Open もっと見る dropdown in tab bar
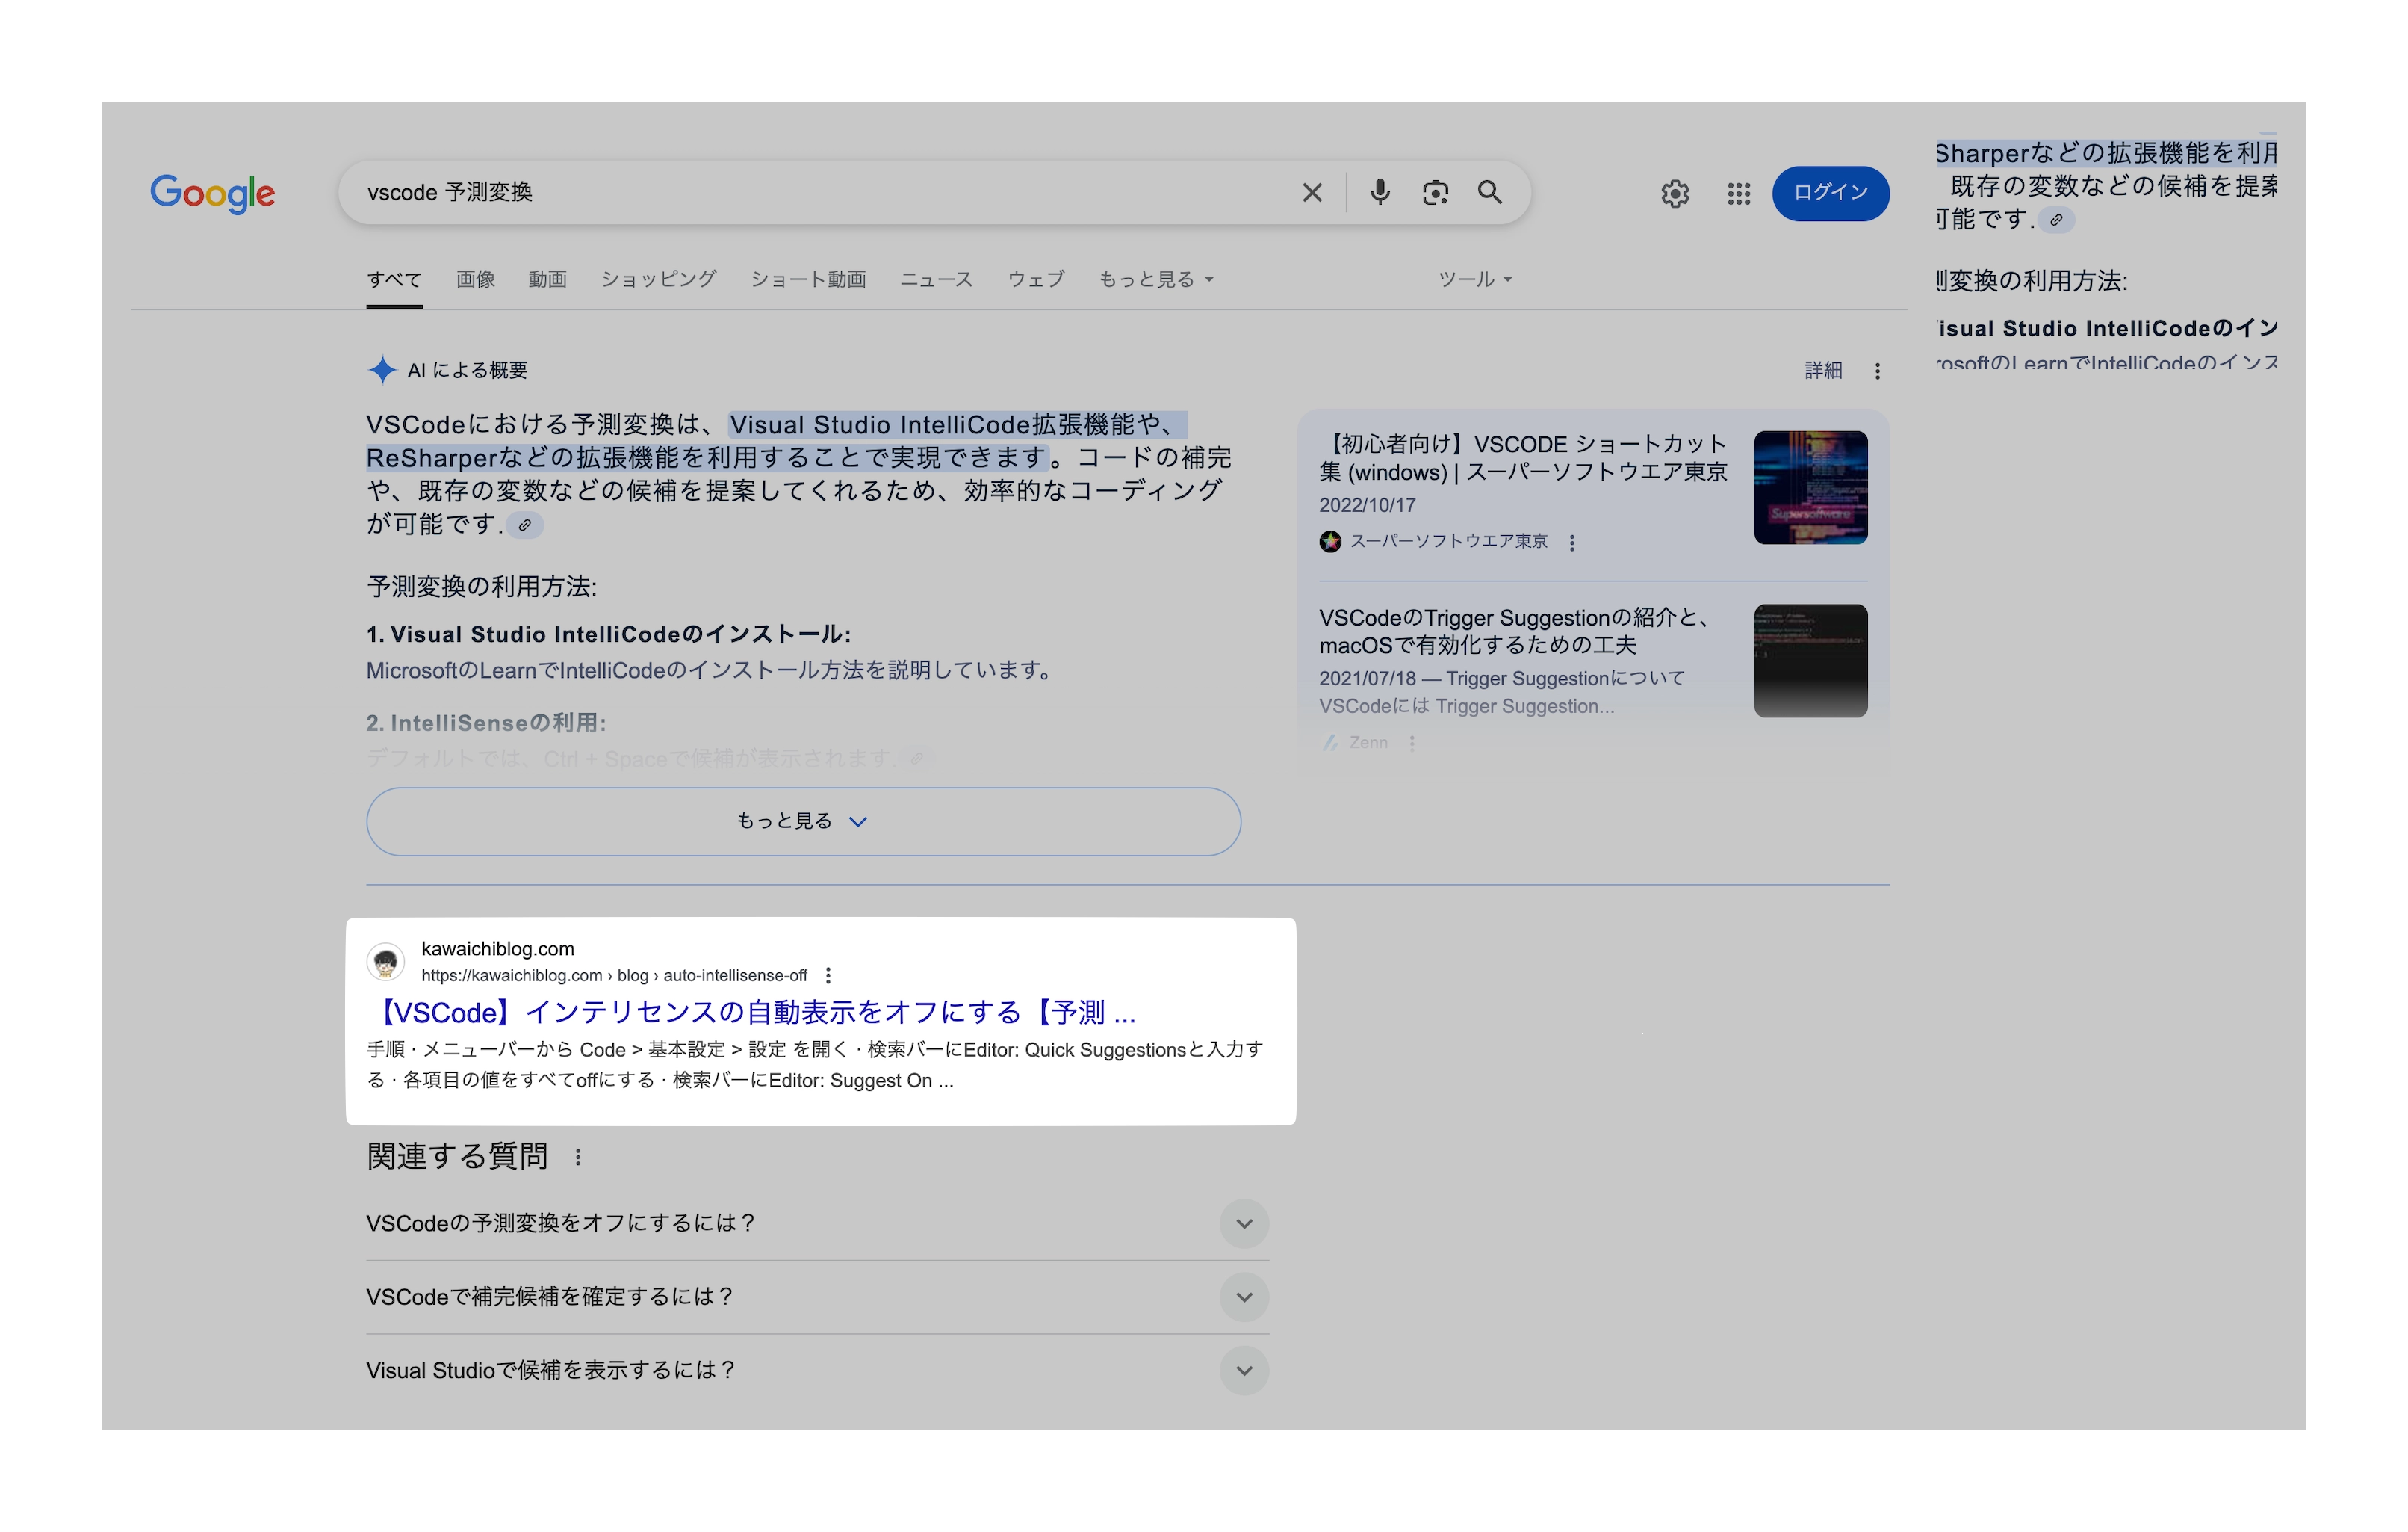2408x1532 pixels. tap(1156, 279)
